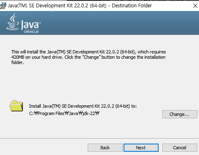
Task: Click the separator line above the buttons
Action: point(99,139)
